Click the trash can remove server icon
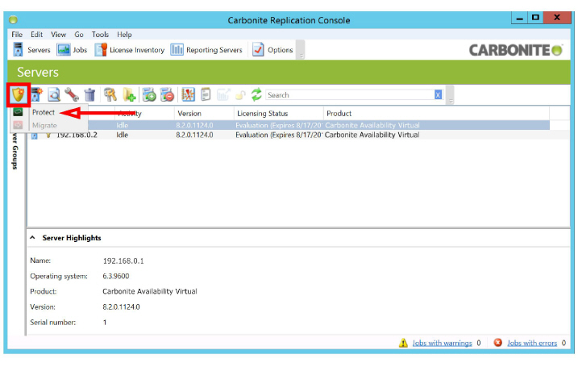 click(89, 95)
